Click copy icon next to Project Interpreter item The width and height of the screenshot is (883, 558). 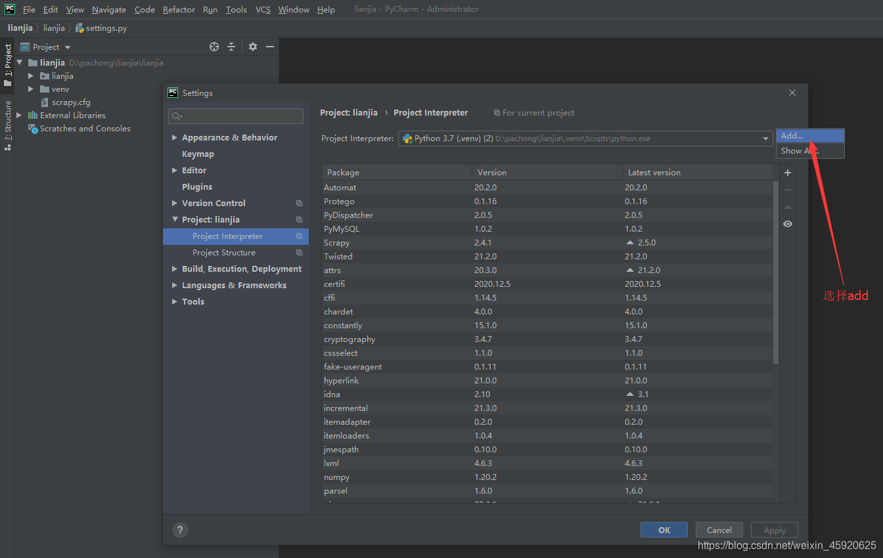pyautogui.click(x=299, y=236)
